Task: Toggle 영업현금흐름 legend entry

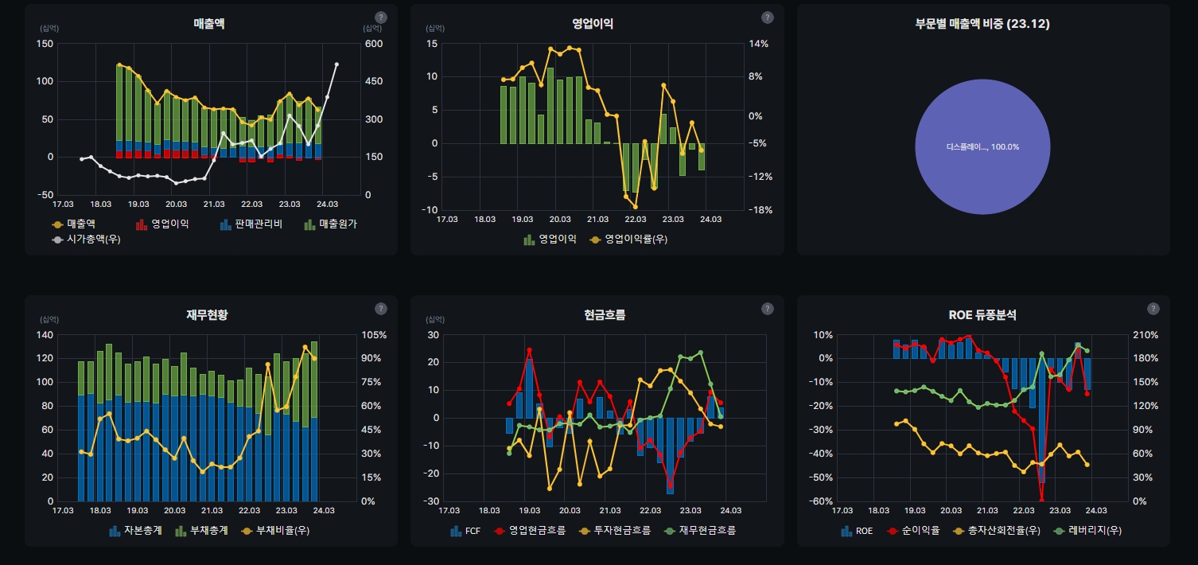Action: pos(531,531)
